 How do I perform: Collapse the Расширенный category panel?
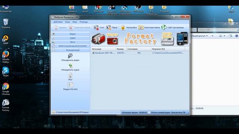tap(71, 50)
